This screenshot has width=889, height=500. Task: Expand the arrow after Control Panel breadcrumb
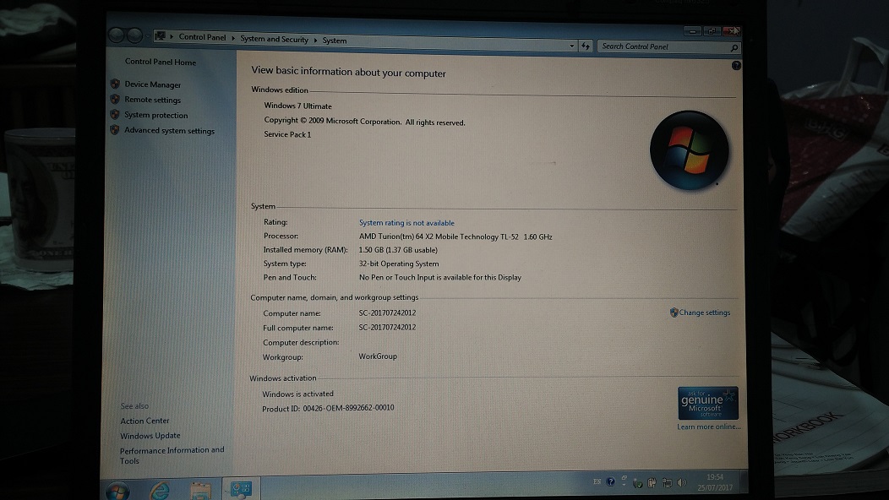(232, 38)
